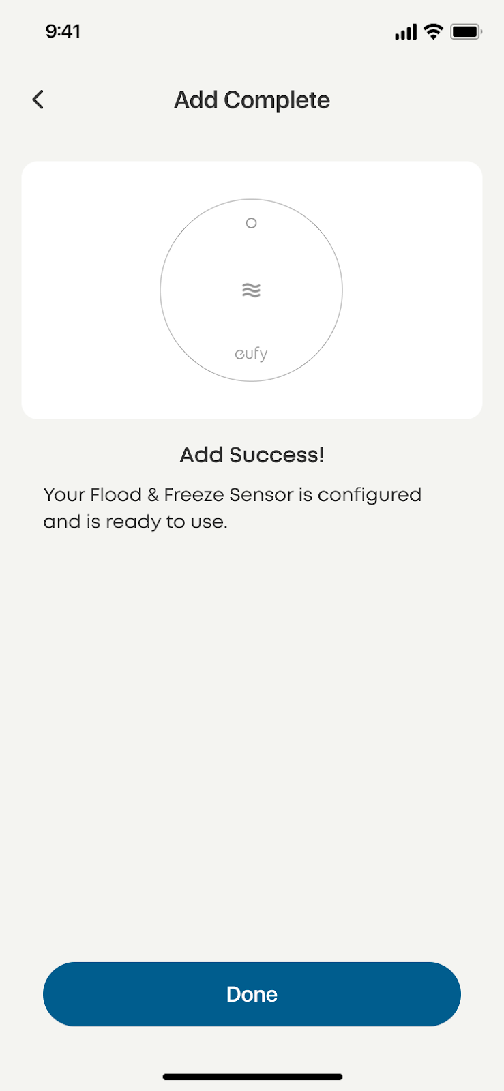The height and width of the screenshot is (1091, 504).
Task: Tap the word "configured" in the description
Action: (x=369, y=495)
